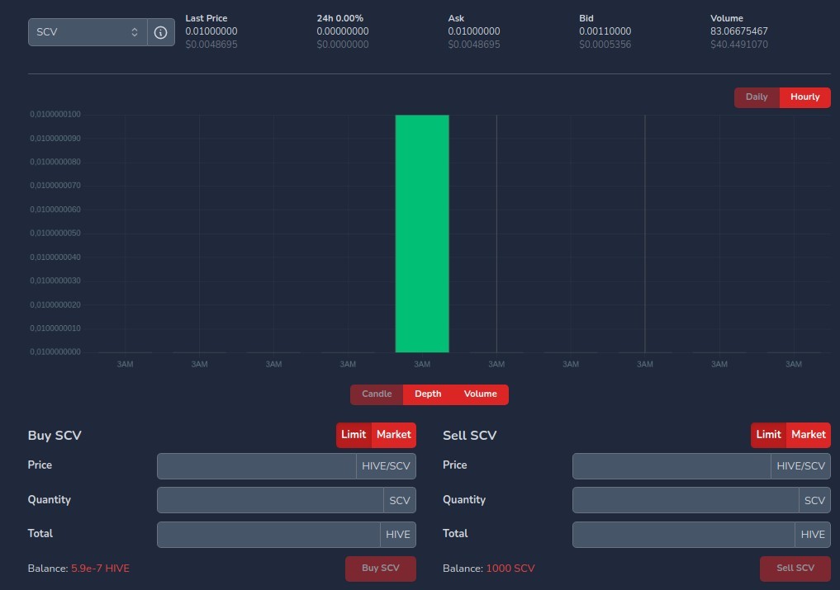
Task: Select the Depth chart tab
Action: click(x=428, y=394)
